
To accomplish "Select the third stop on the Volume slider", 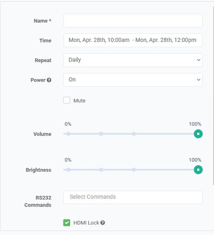I will click(x=134, y=134).
